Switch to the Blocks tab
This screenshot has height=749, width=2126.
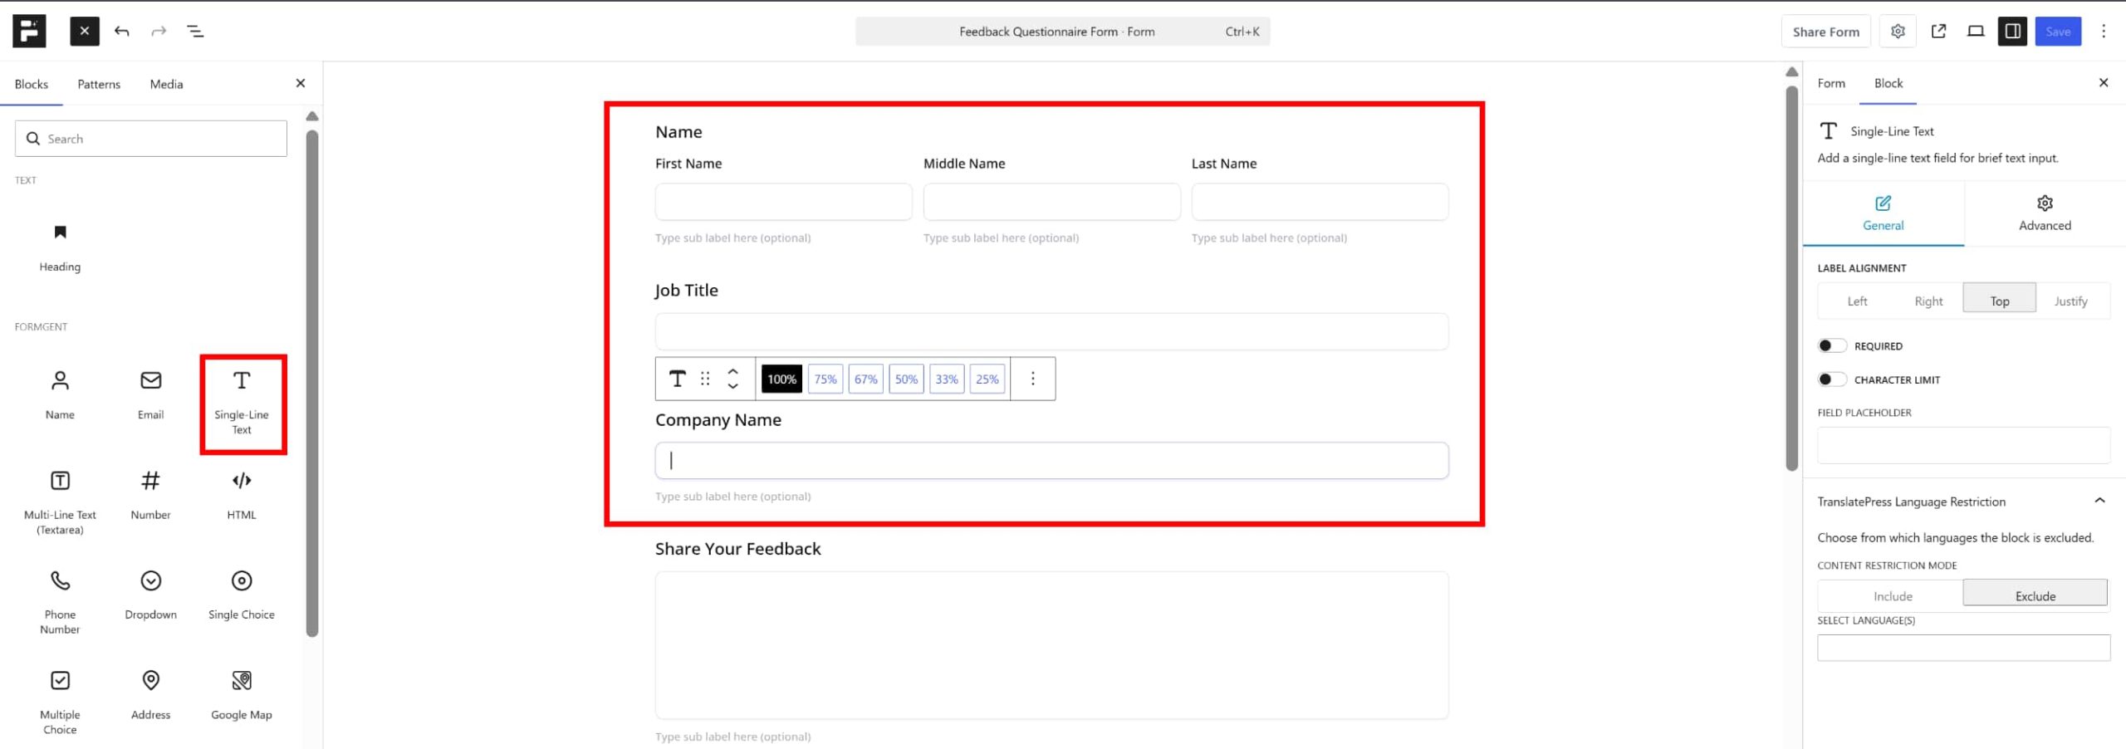click(x=32, y=84)
